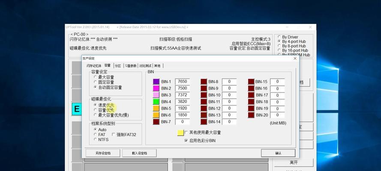The width and height of the screenshot is (381, 171).
Task: Click the 扫描模式:55AA全容快速测试 text
Action: (176, 48)
